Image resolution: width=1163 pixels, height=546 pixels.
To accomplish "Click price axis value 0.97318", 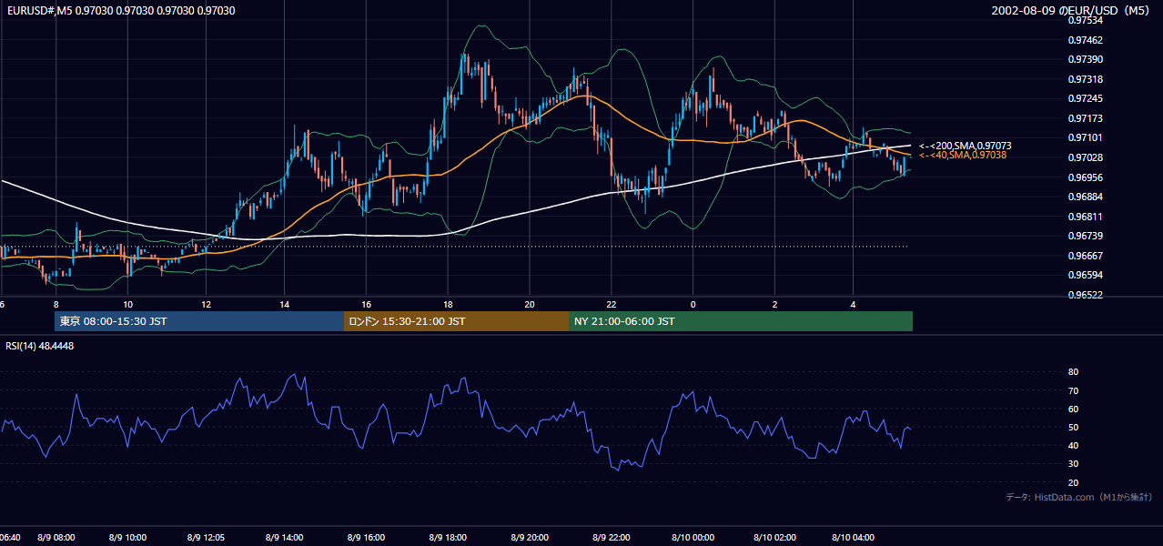I will [x=1085, y=79].
